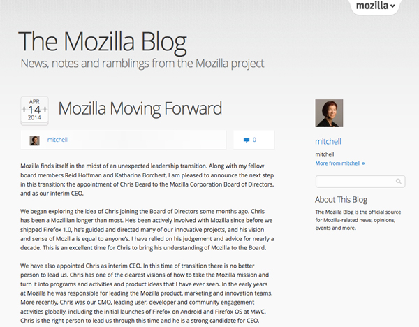Click the About This Blog description text
419x327 pixels.
pyautogui.click(x=356, y=219)
